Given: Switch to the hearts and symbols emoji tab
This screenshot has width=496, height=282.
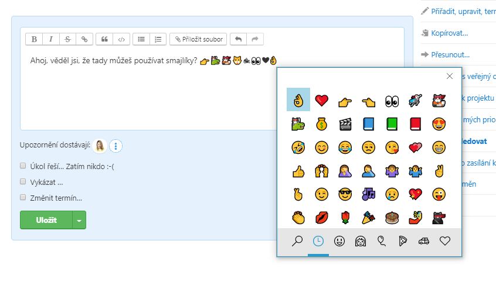Looking at the screenshot, I should 445,241.
